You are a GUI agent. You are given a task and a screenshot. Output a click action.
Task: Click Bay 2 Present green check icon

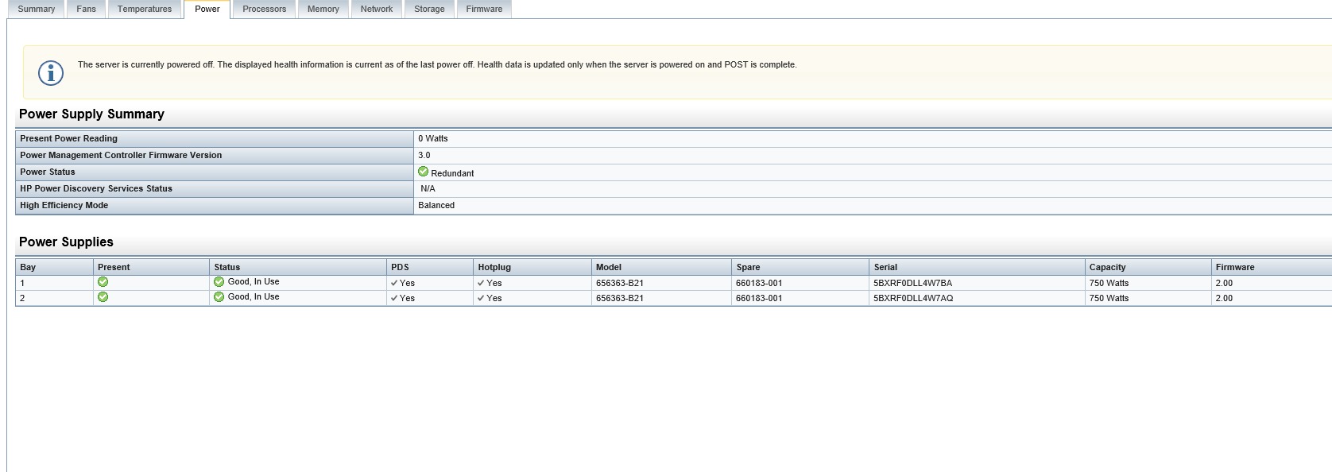point(103,297)
